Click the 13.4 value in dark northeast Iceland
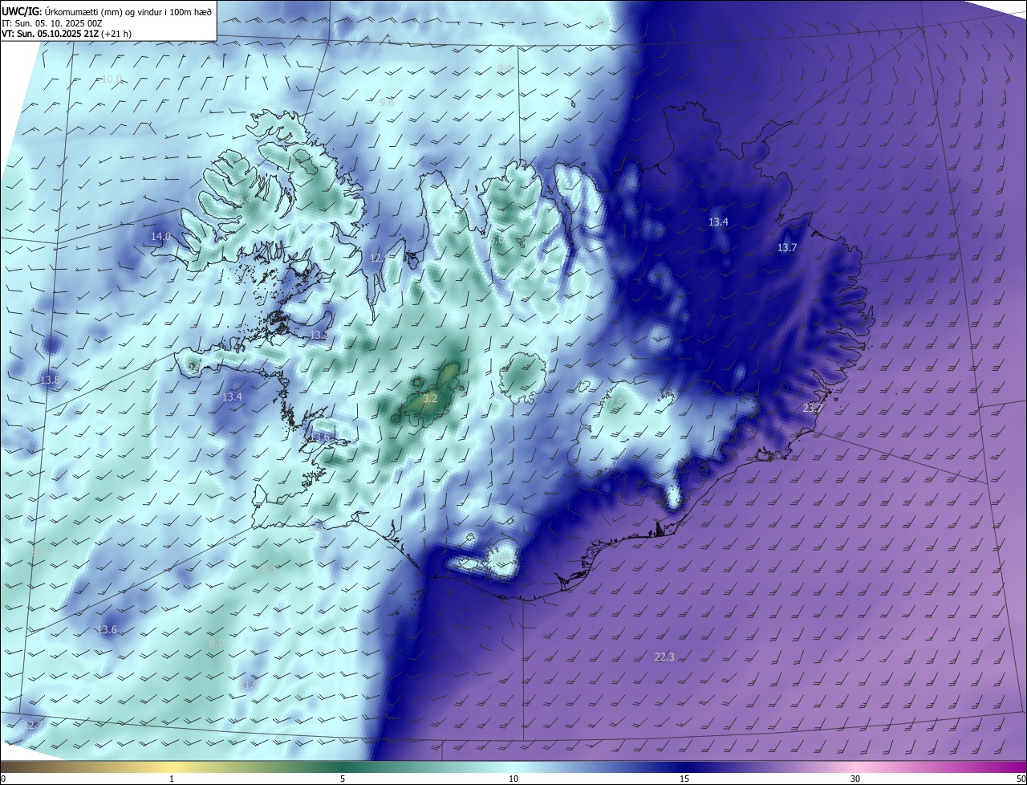 (718, 222)
